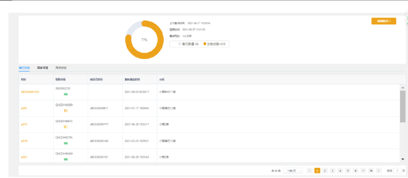Click cell ABC630000117
408x178 pixels.
tap(99, 124)
